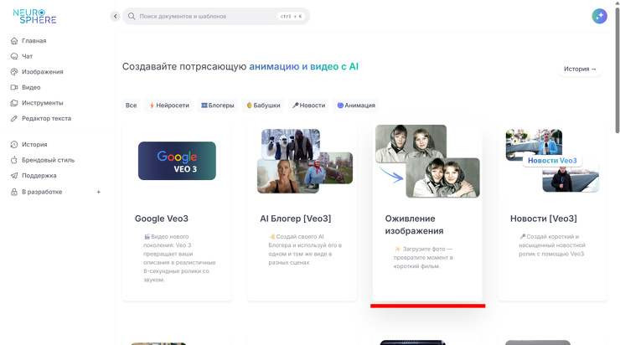Filter templates by Нейросети

point(169,106)
